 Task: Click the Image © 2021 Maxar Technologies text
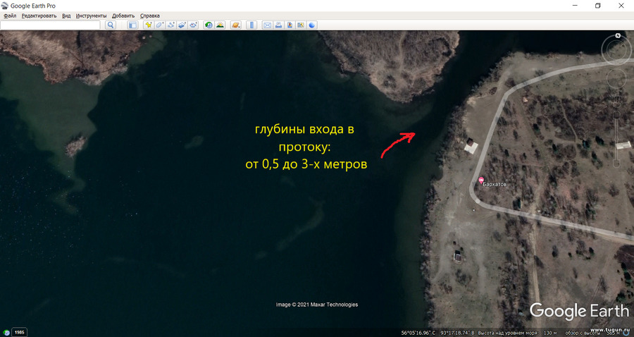316,305
